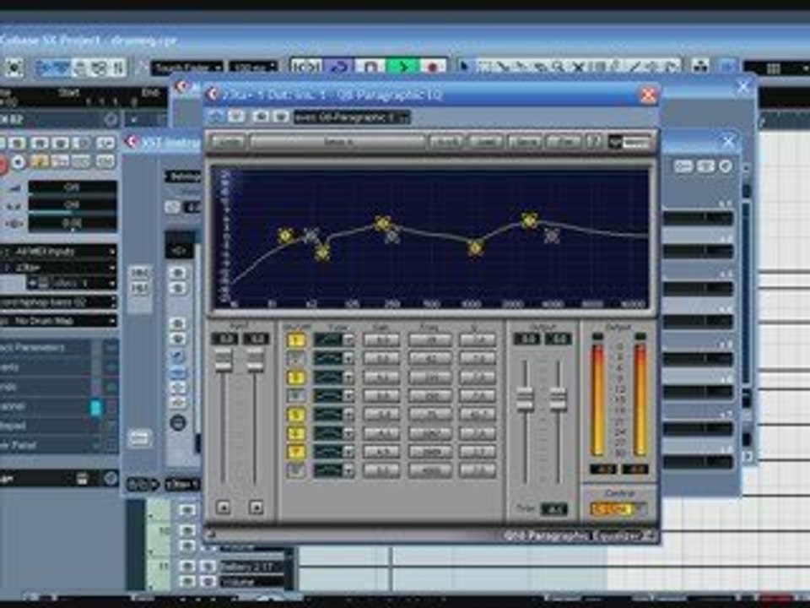The width and height of the screenshot is (810, 608).
Task: Select the yellow band marker near 3000 Hz
Action: (529, 220)
